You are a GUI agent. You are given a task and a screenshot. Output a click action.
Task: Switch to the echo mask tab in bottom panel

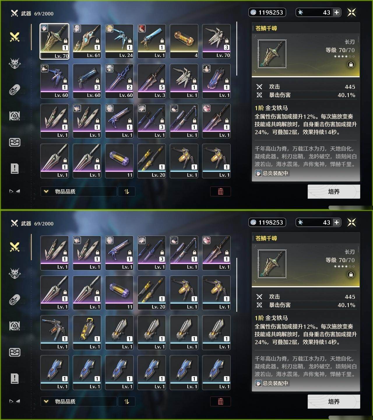coord(15,273)
